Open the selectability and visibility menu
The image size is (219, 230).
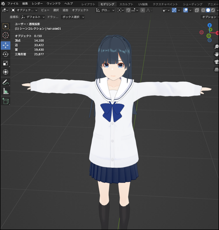166,10
